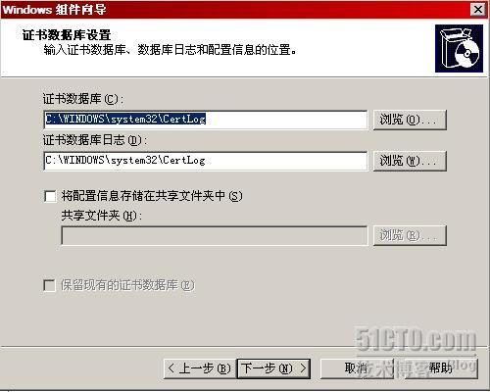Click the 共享文件夹 path input field

pyautogui.click(x=215, y=235)
